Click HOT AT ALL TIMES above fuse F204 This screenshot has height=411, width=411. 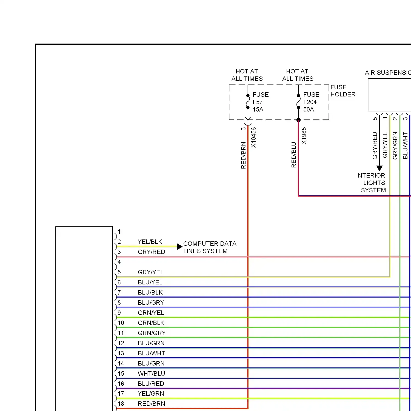pos(298,75)
